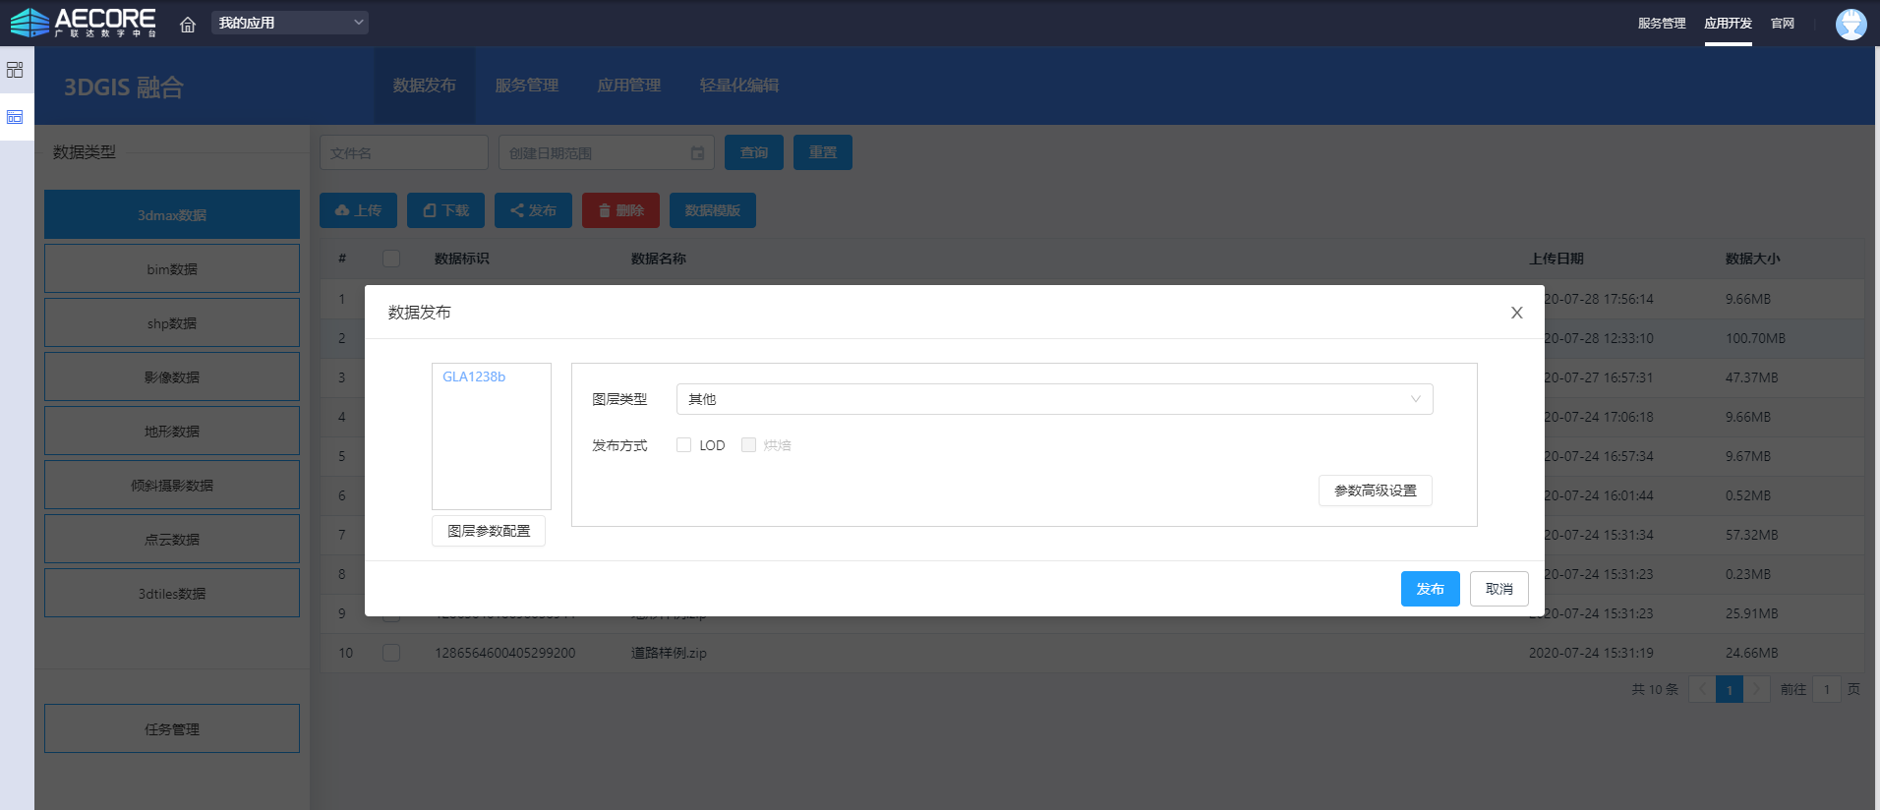Go to home via house icon
The image size is (1880, 810).
pos(188,25)
